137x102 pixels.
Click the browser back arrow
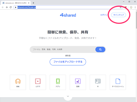[3, 7]
